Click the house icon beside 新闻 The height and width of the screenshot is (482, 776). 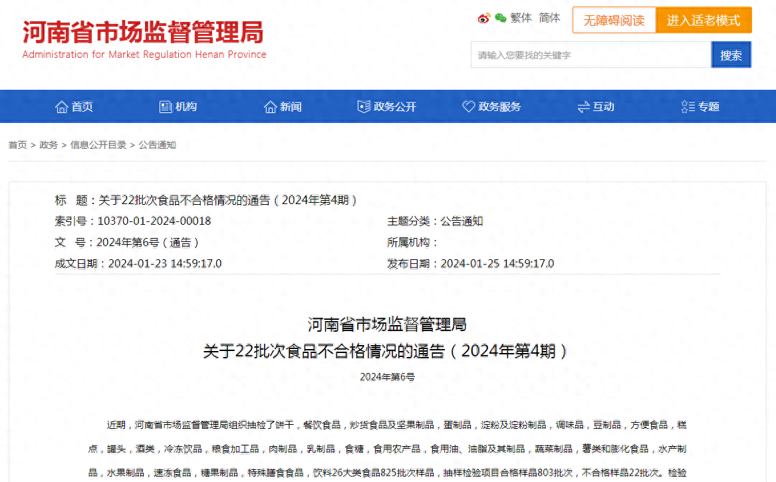270,106
